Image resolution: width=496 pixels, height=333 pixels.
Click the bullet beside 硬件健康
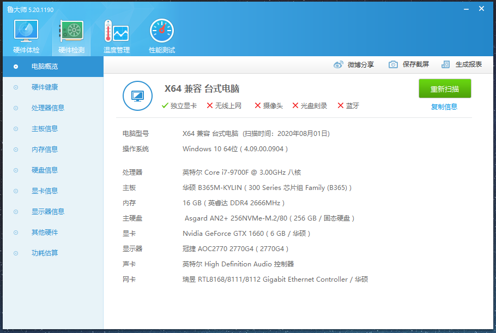click(x=16, y=87)
